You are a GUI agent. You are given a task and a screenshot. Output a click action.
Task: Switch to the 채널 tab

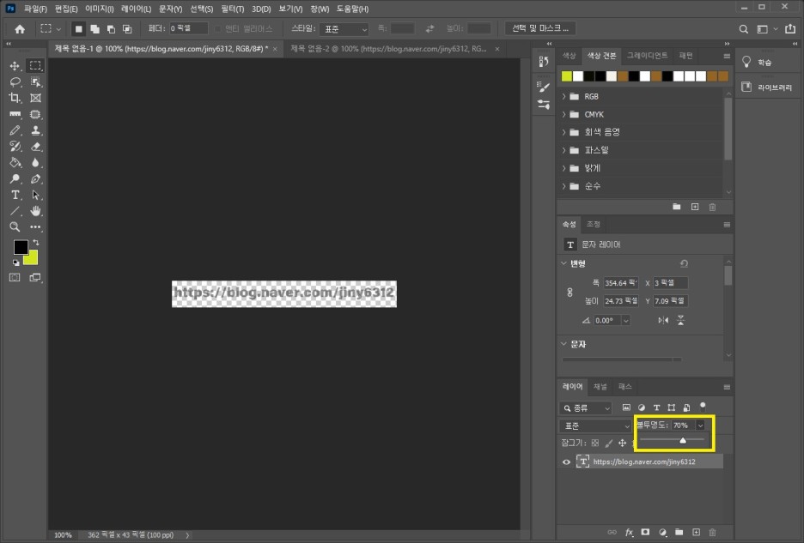600,387
